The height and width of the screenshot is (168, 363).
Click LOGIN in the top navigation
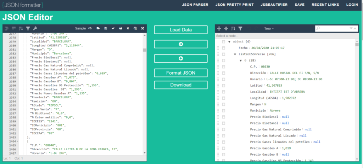[x=352, y=5]
